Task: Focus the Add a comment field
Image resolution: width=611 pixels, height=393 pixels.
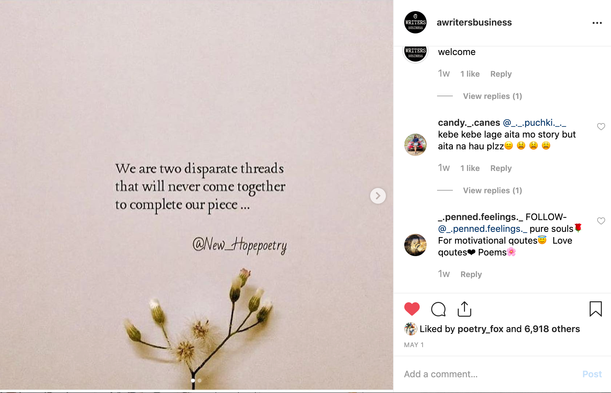Action: coord(489,374)
